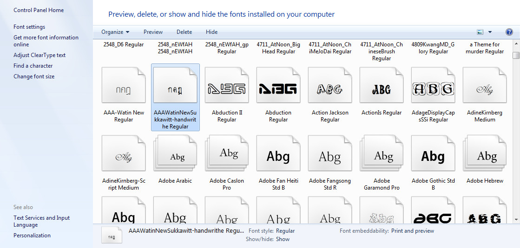Open Find a character link
The image size is (520, 248).
point(33,66)
